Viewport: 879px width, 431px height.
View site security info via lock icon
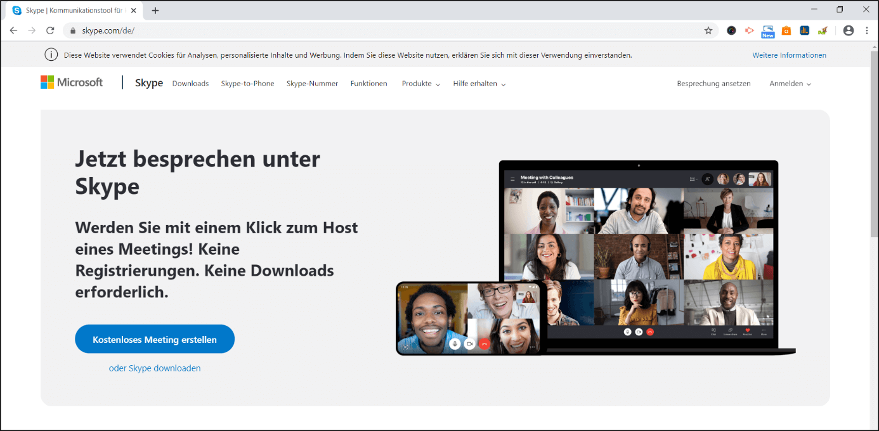pyautogui.click(x=73, y=30)
